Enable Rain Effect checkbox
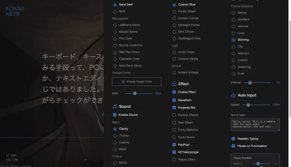291x167 pixels. point(174,122)
